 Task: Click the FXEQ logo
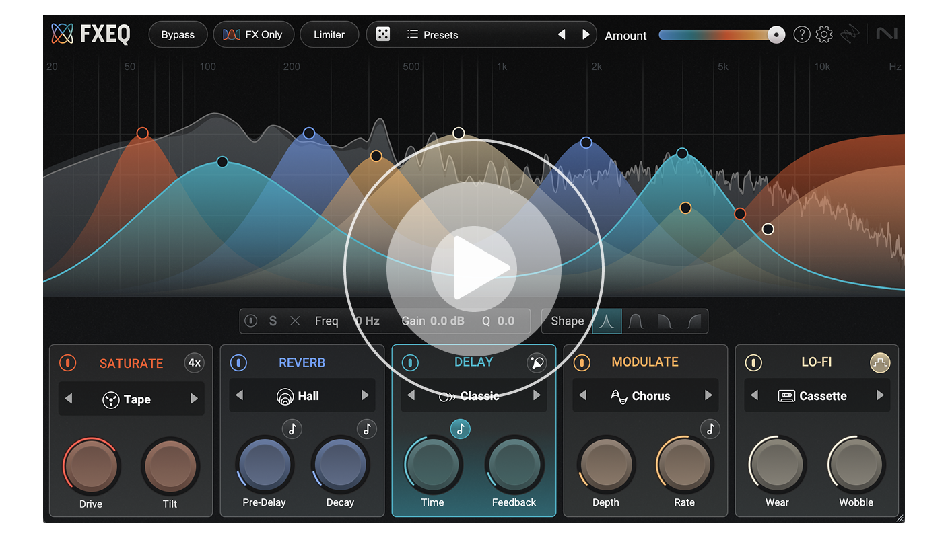click(x=91, y=34)
